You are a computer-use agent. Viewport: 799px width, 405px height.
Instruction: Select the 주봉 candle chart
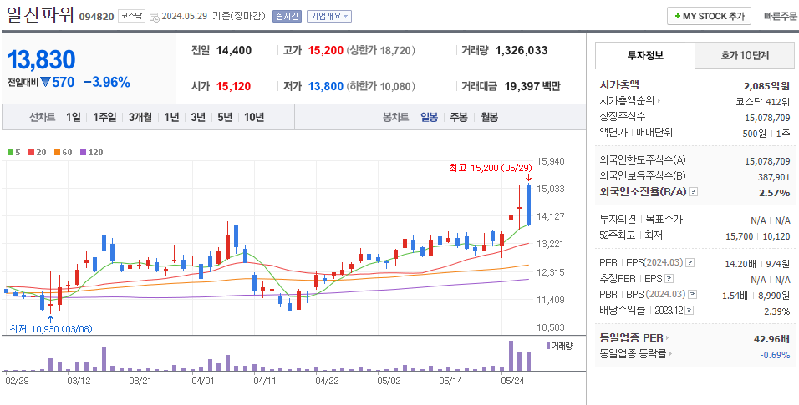pyautogui.click(x=459, y=117)
